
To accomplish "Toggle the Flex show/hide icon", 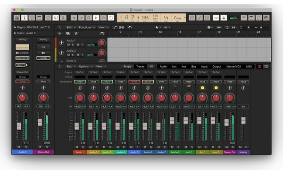I will [x=122, y=27].
